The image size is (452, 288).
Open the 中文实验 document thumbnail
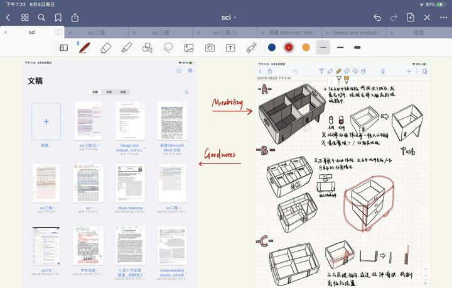click(89, 246)
